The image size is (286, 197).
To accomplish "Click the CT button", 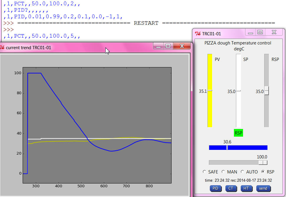I will pyautogui.click(x=231, y=188).
